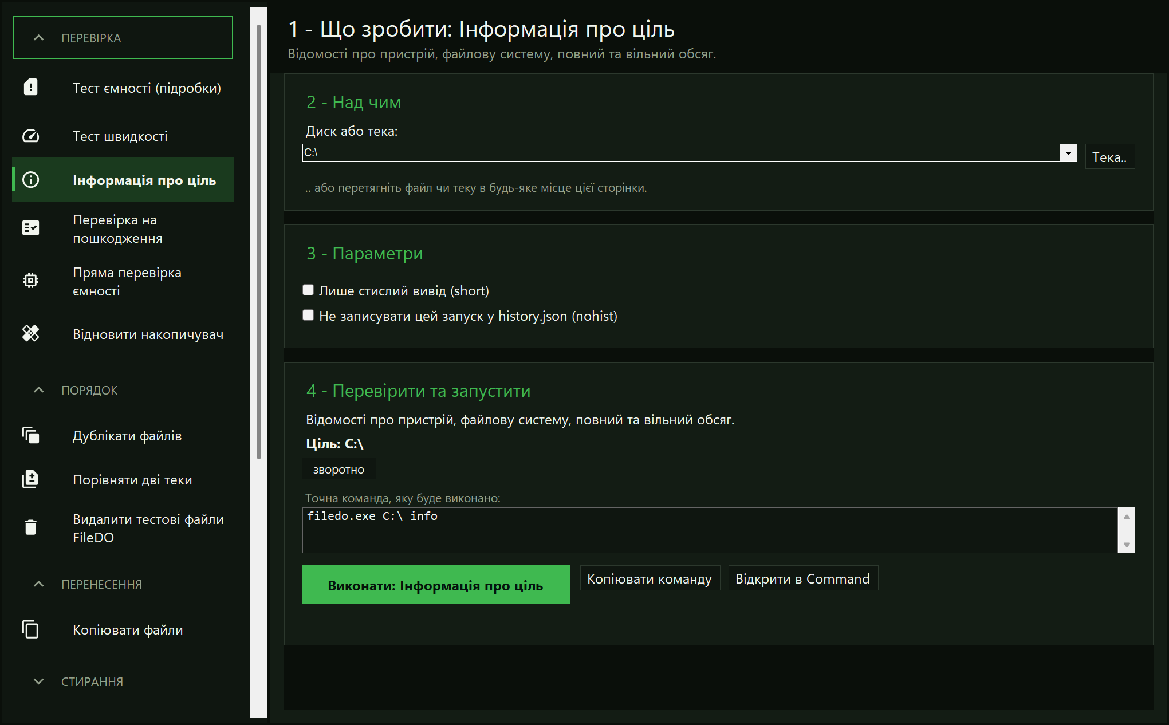Click the checklist icon for the damage check

point(30,228)
